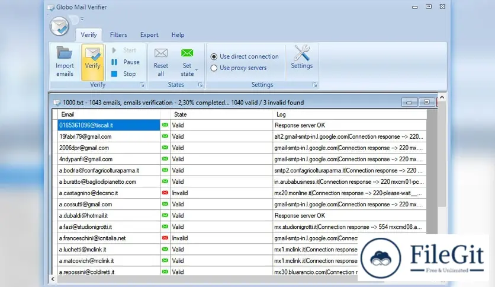
Task: Click green valid icon for a.luchetti@mclink.it
Action: (165, 250)
